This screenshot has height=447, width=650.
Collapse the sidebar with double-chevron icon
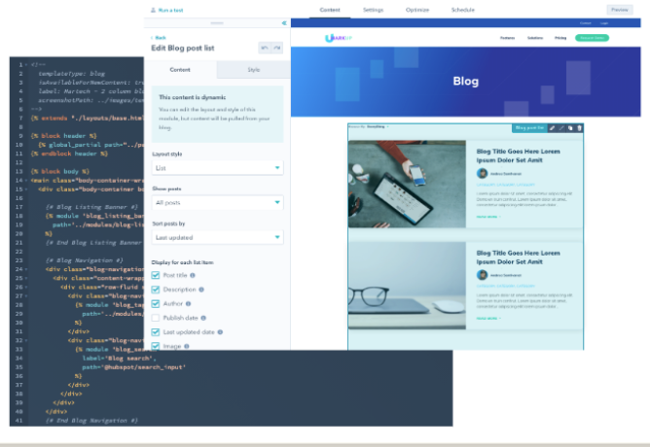[284, 23]
